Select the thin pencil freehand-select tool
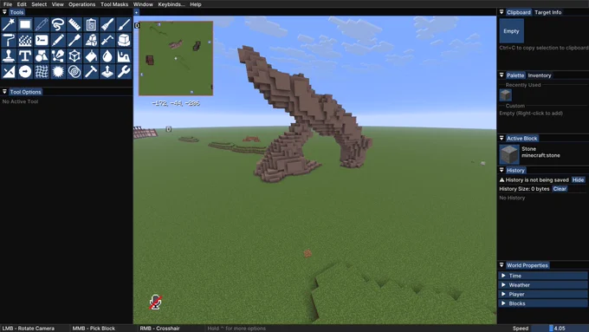 (x=42, y=25)
